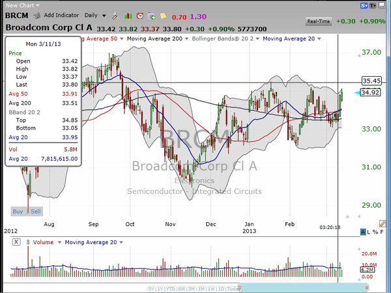This screenshot has height=293, width=391.
Task: Toggle the F scale option
Action: point(382,232)
